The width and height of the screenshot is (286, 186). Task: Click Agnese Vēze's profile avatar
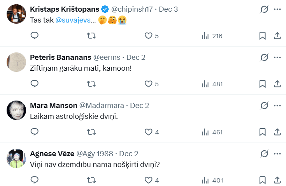pos(16,158)
